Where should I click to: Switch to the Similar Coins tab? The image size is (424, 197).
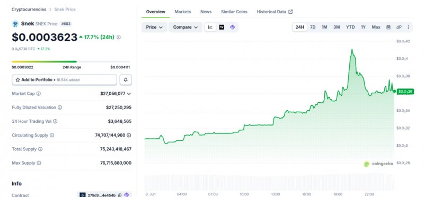(234, 12)
